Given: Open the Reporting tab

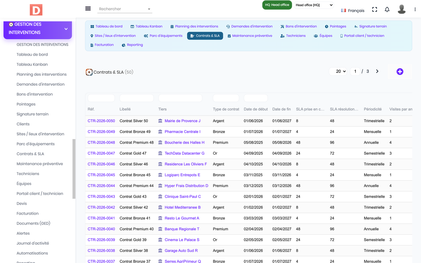Looking at the screenshot, I should pos(132,45).
